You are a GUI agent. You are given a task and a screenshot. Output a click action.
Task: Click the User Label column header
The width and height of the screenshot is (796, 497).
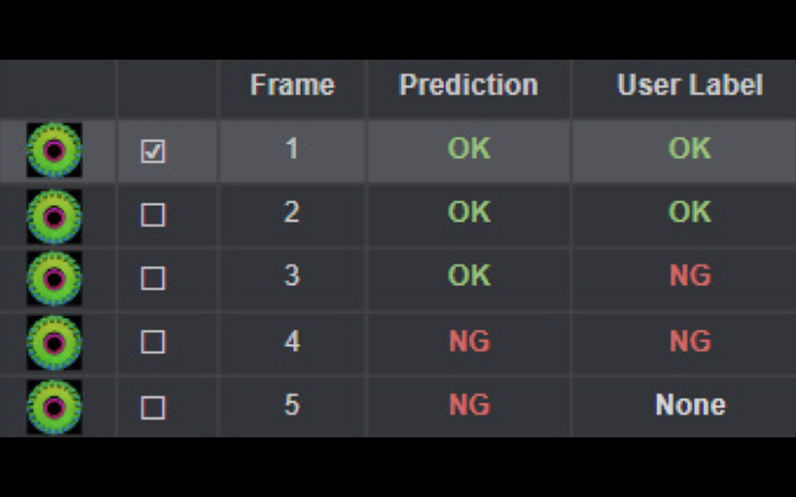click(690, 85)
